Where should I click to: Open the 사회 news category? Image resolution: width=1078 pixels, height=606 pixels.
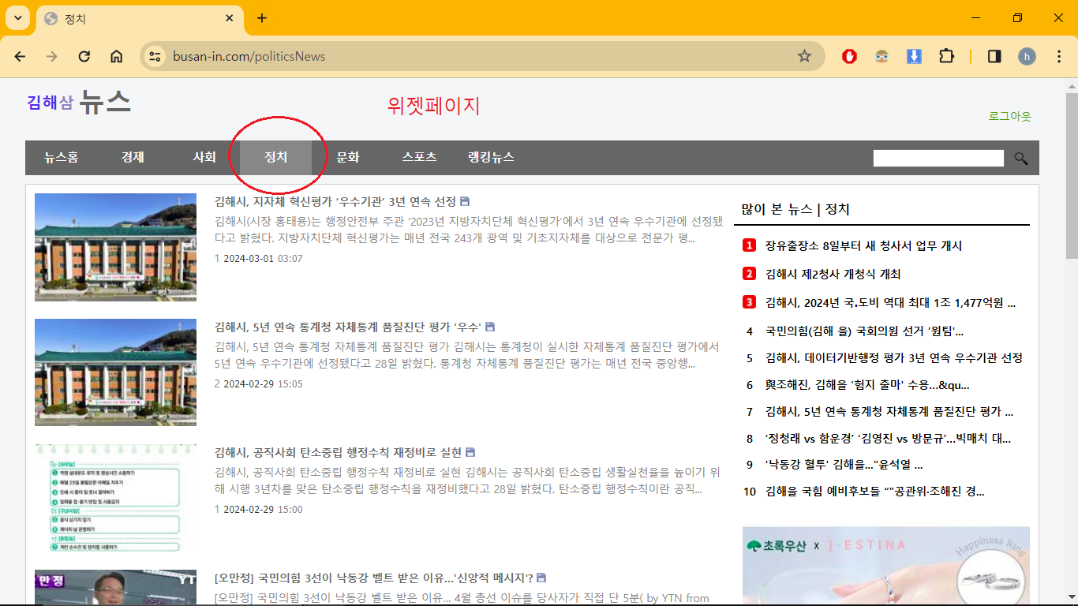pos(204,157)
